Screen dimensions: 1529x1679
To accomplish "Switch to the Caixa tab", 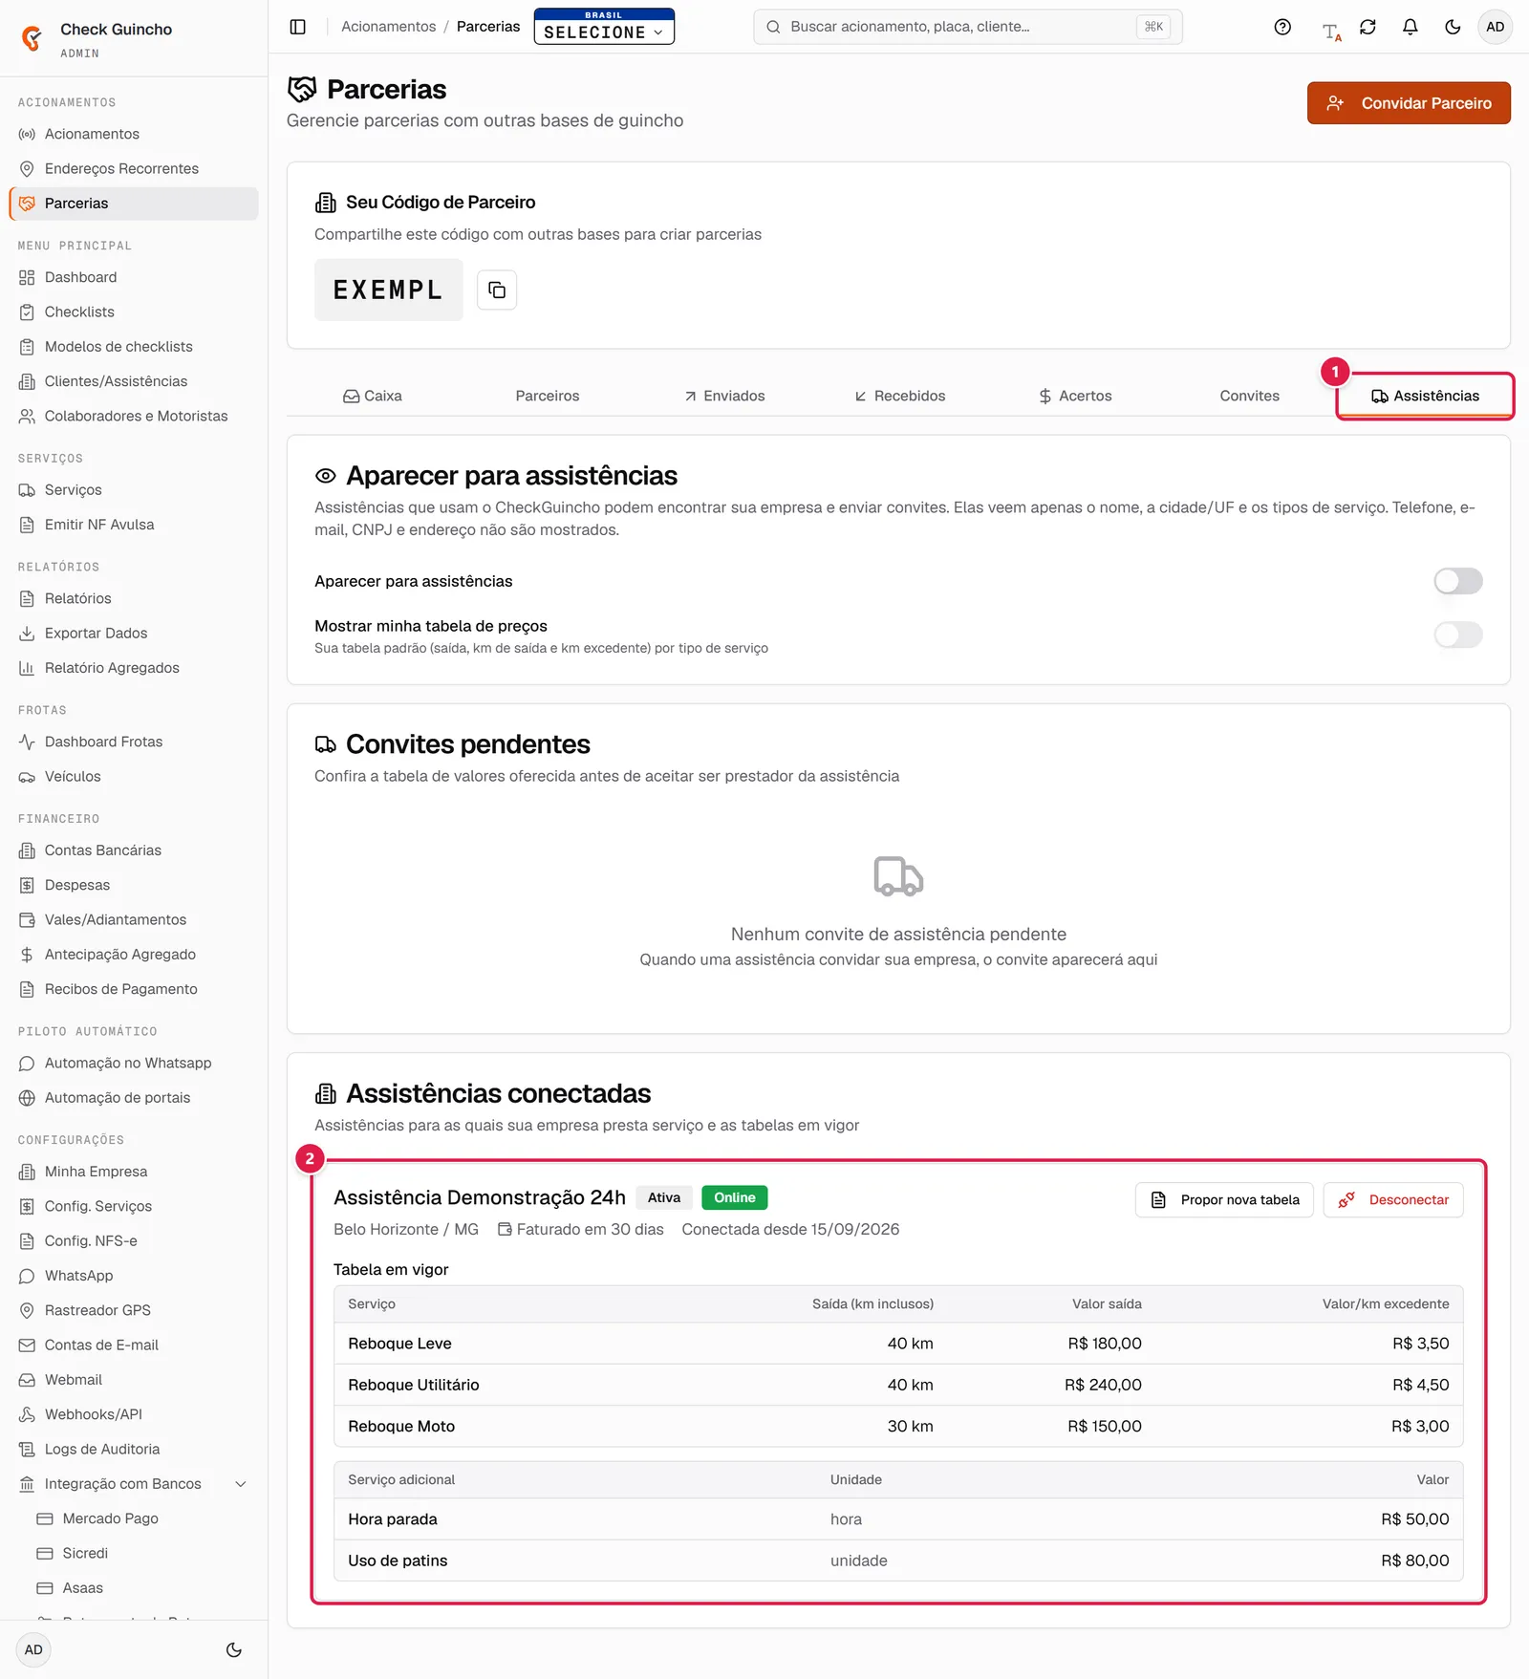I will click(373, 396).
